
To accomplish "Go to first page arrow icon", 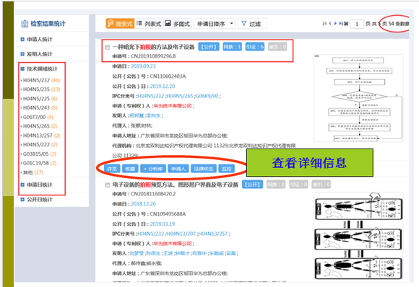I will [x=324, y=24].
